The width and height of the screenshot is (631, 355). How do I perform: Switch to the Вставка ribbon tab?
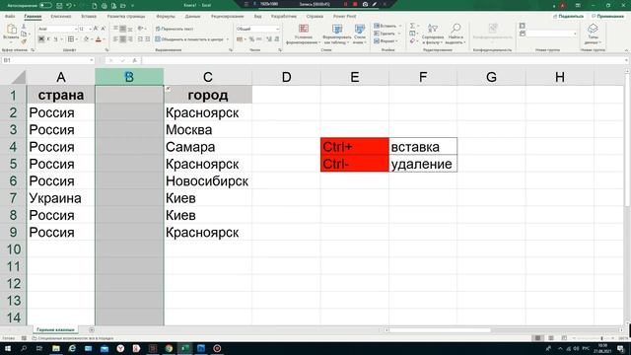click(89, 17)
